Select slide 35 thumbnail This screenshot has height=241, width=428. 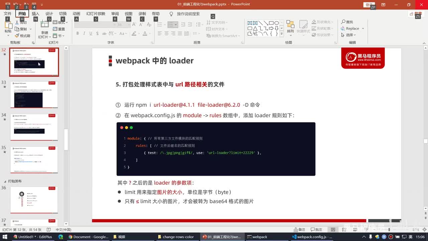34,160
